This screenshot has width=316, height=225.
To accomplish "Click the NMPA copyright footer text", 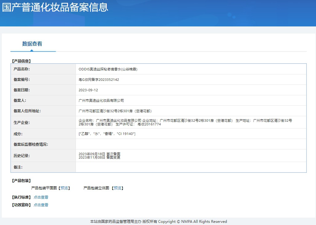I will [x=158, y=222].
